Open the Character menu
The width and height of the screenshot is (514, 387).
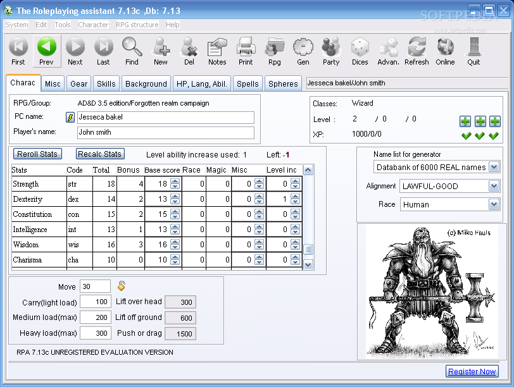point(93,25)
